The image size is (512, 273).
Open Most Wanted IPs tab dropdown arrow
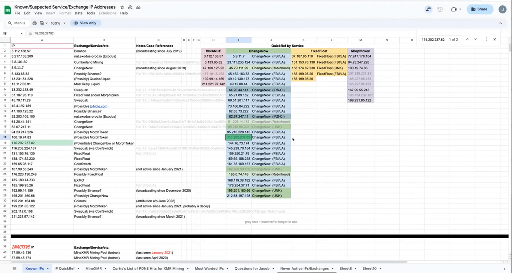pos(228,269)
